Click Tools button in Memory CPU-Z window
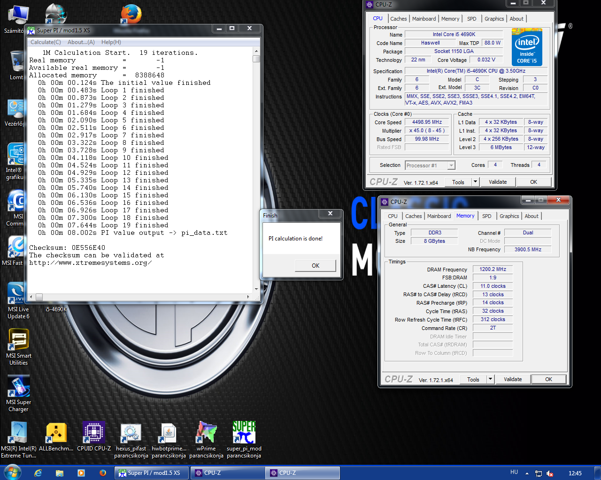 tap(473, 380)
